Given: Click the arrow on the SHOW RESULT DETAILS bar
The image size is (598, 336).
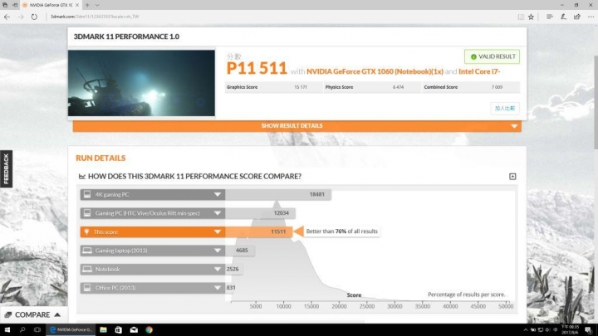Looking at the screenshot, I should [x=514, y=126].
